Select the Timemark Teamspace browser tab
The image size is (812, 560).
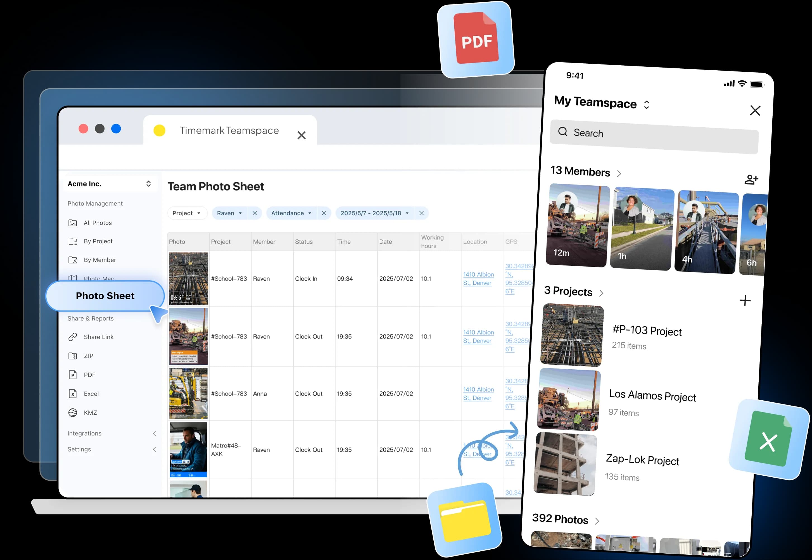point(229,131)
